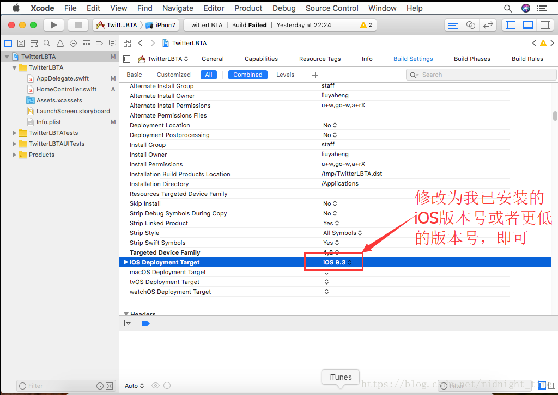Open Spotlight search in menu bar

coord(508,8)
